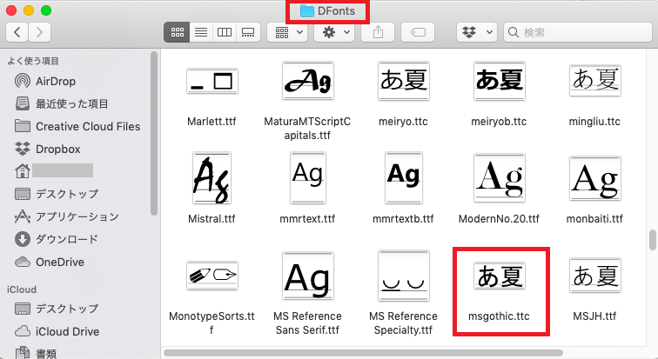Click the Edit Tags toolbar button

pyautogui.click(x=418, y=32)
